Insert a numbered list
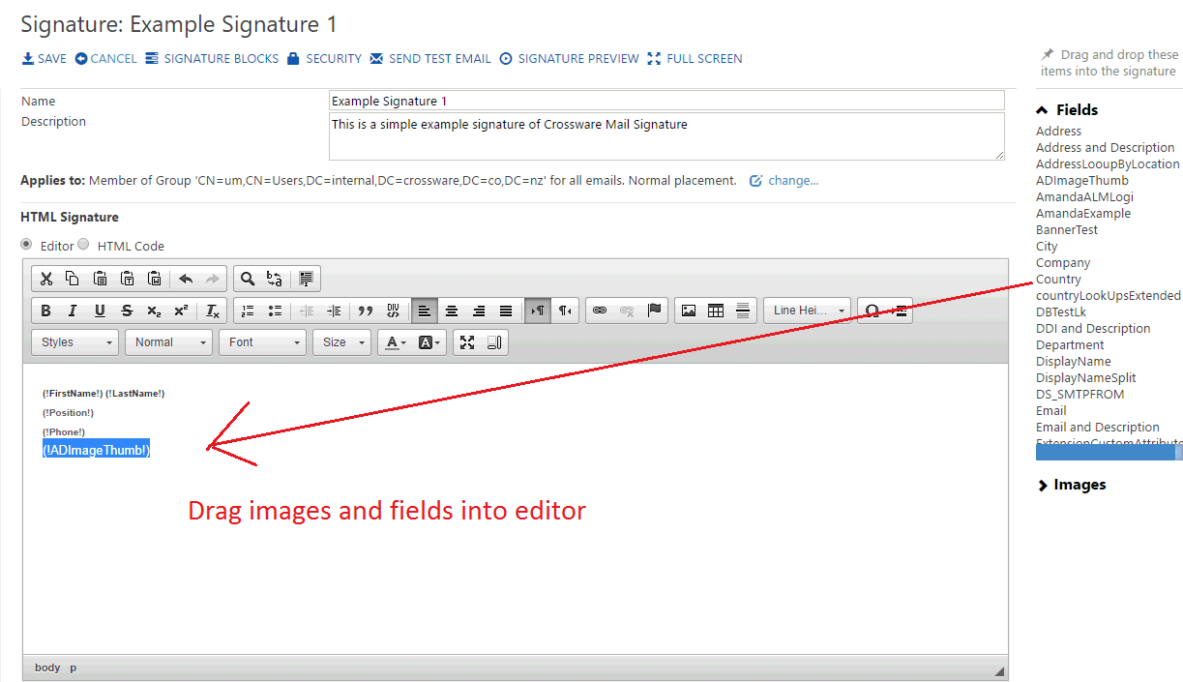Image resolution: width=1183 pixels, height=682 pixels. pyautogui.click(x=248, y=311)
